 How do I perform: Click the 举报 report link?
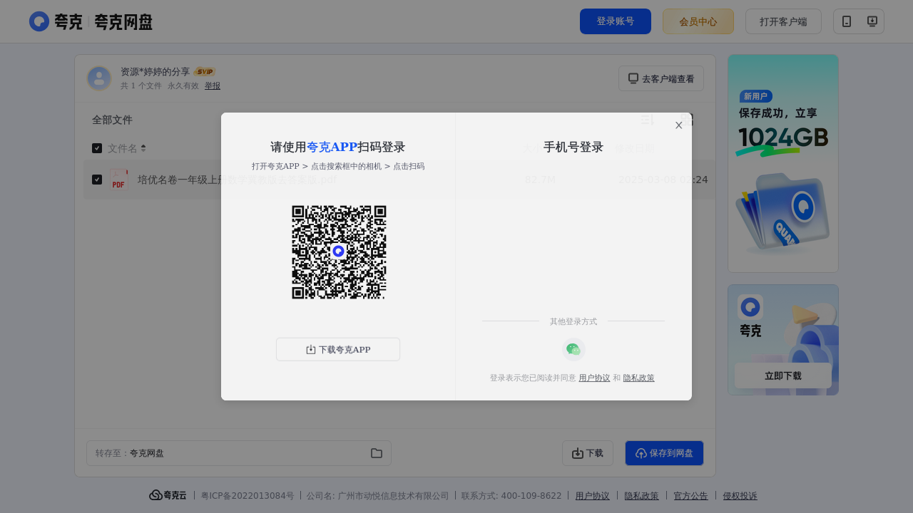213,85
